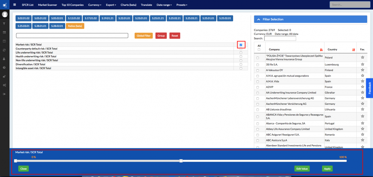Collapse the Filter Selection panel
The width and height of the screenshot is (373, 177).
coord(258,19)
